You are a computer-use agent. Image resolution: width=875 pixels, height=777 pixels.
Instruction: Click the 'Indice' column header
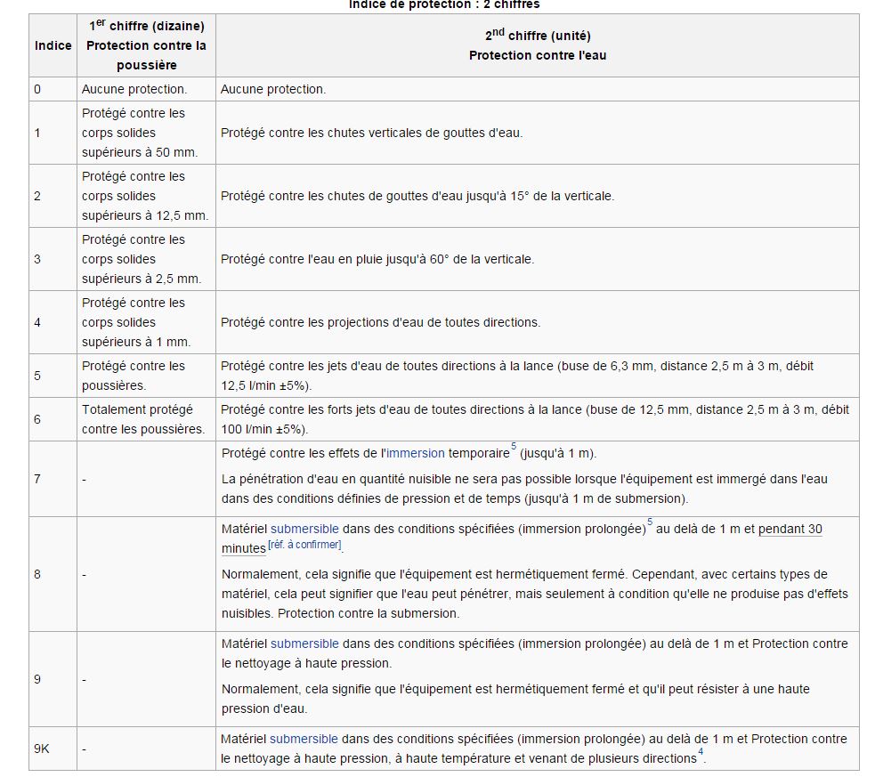click(x=53, y=45)
